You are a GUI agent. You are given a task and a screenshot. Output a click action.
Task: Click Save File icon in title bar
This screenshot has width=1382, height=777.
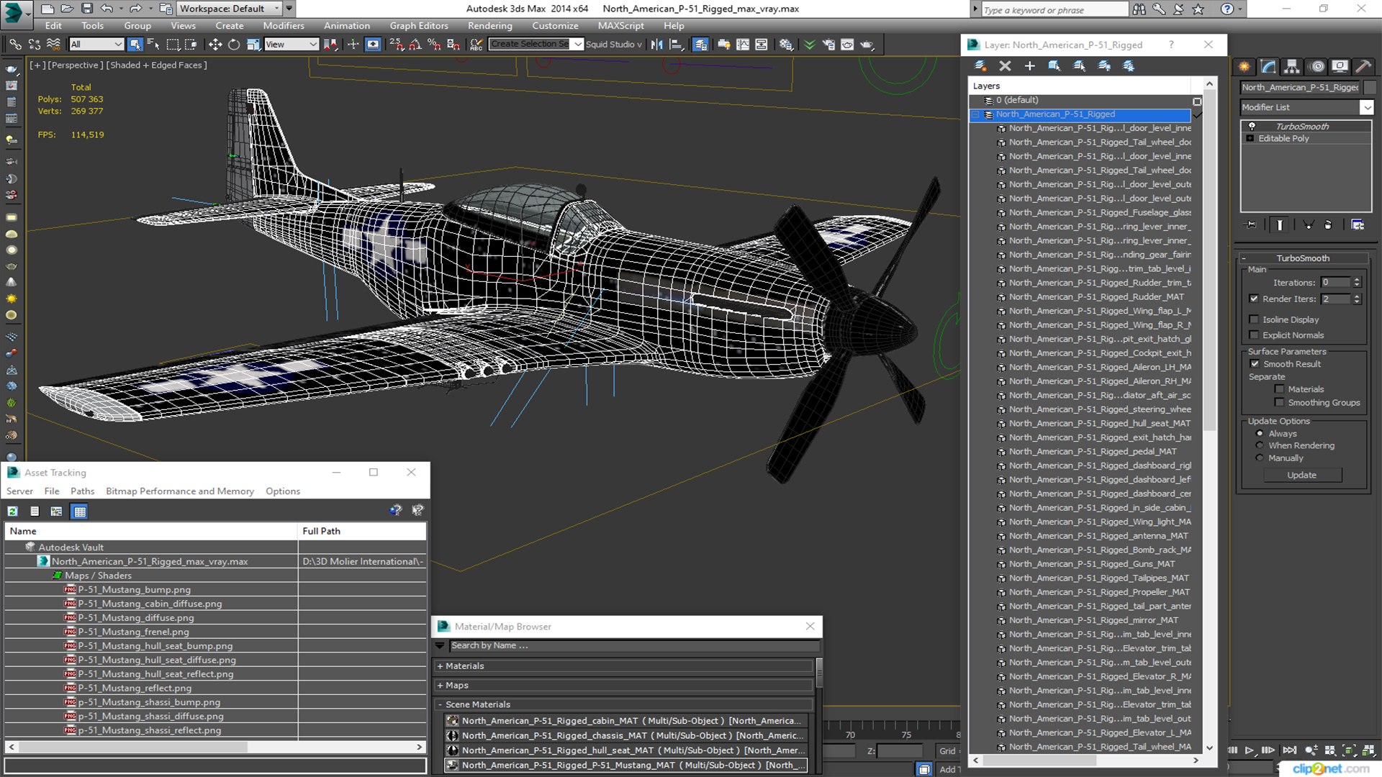coord(86,9)
